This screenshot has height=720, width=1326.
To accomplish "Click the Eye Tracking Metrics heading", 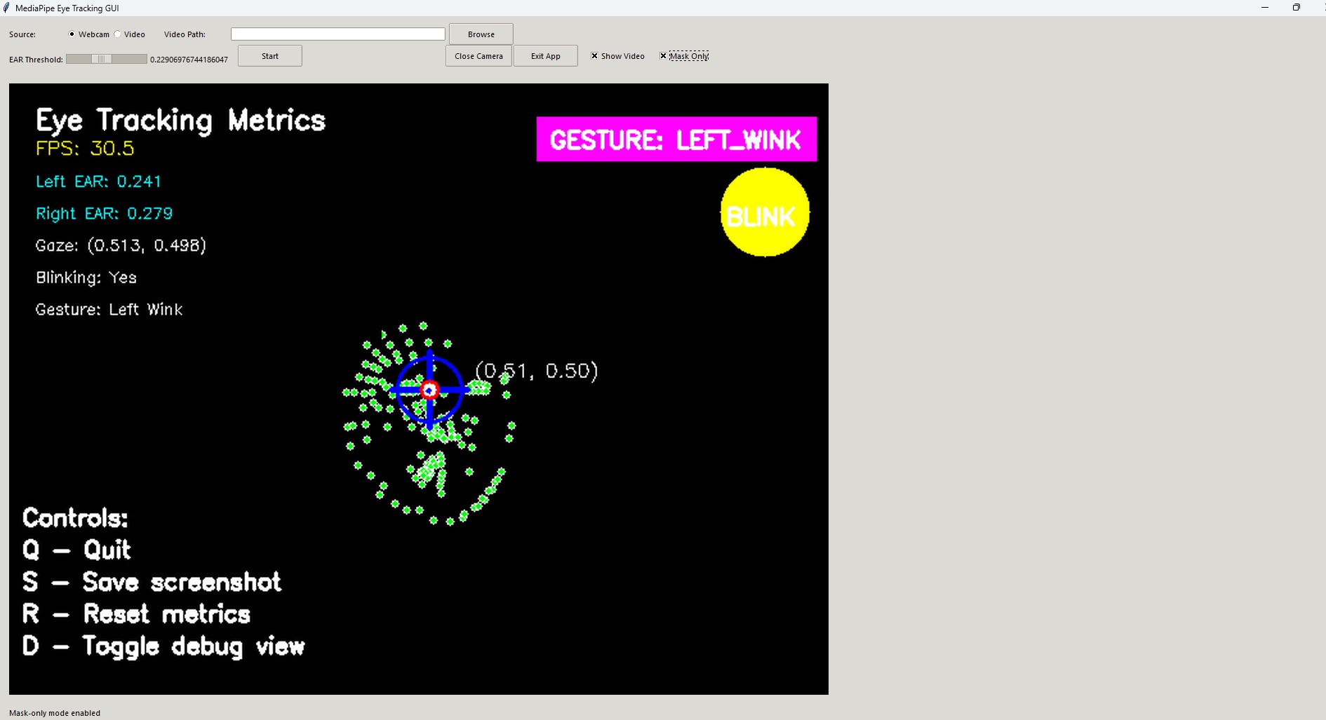I will click(180, 121).
